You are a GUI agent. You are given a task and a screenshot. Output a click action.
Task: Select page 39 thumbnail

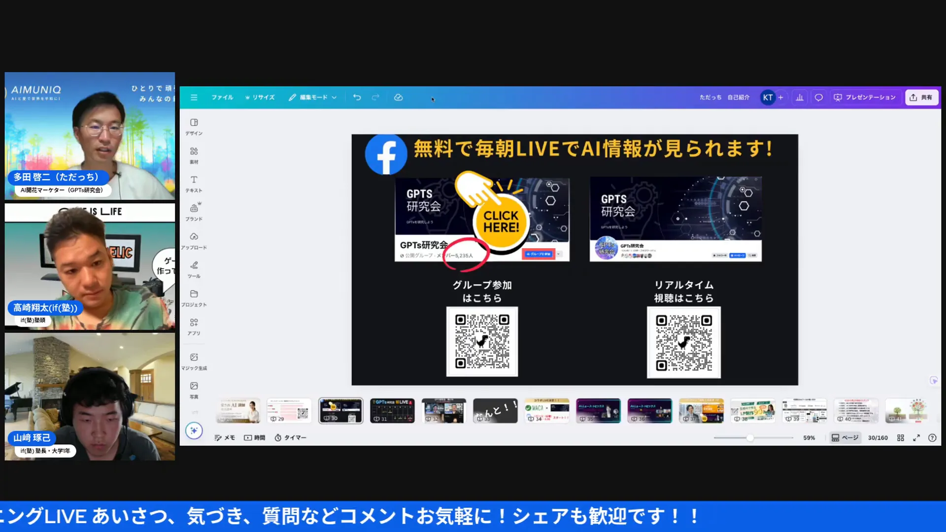[804, 411]
